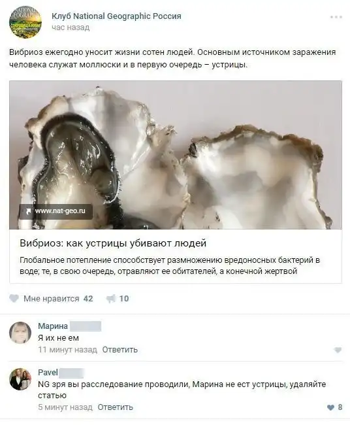Click the National Geographic club avatar
The height and width of the screenshot is (425, 350).
[x=25, y=22]
